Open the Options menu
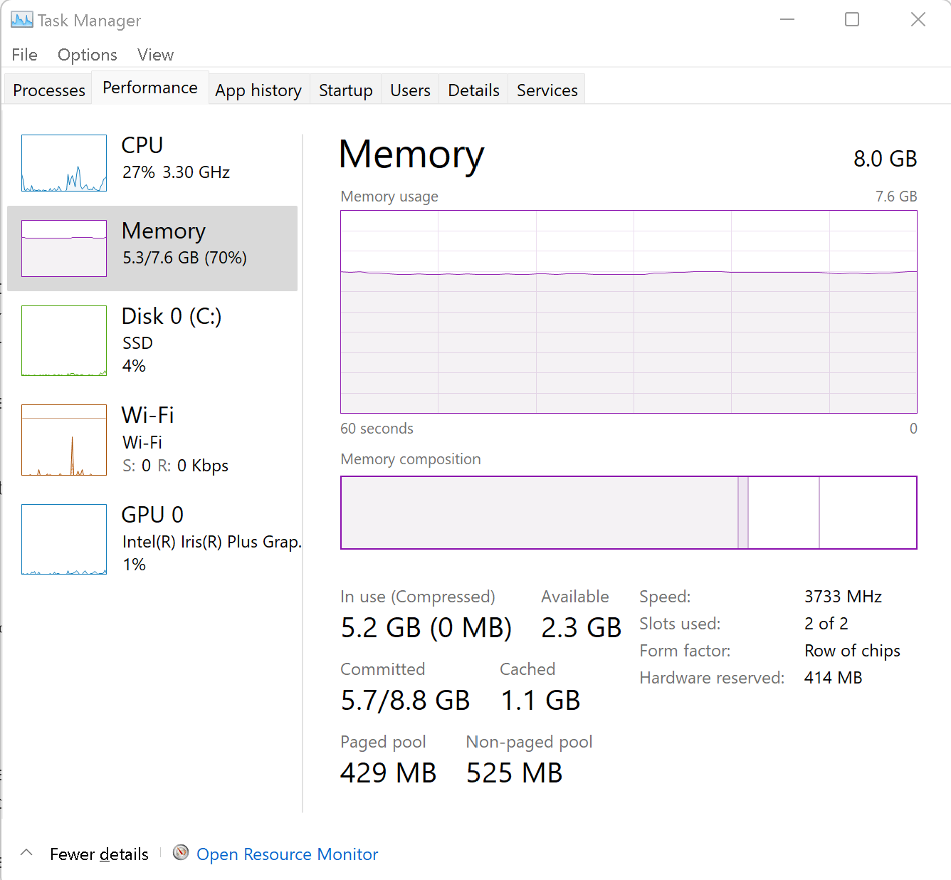Screen dimensions: 951x880 (88, 55)
